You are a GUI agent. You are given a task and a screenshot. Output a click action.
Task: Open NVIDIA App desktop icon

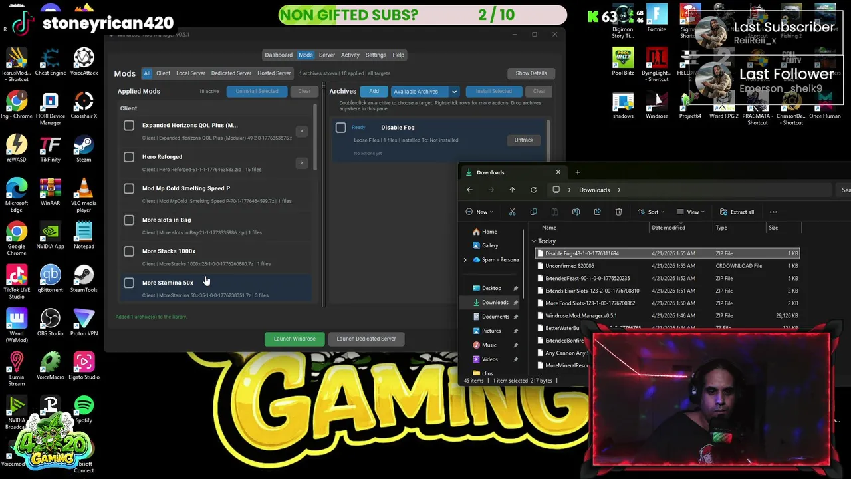[x=50, y=236]
